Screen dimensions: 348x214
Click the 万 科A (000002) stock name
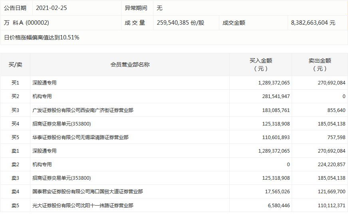pos(27,23)
